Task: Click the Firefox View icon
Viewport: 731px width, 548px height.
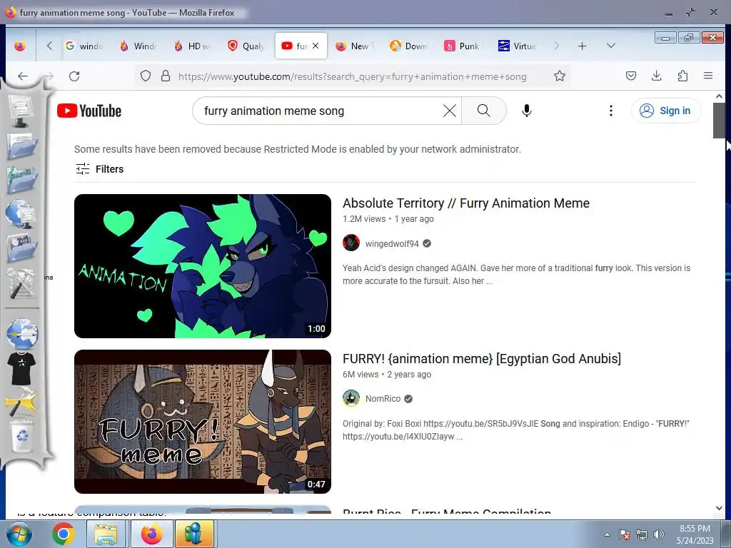Action: point(19,46)
